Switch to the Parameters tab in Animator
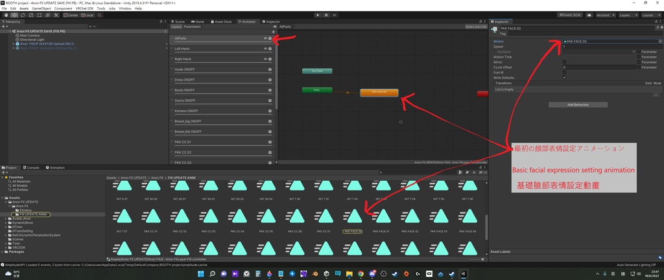The width and height of the screenshot is (664, 280). tap(192, 27)
